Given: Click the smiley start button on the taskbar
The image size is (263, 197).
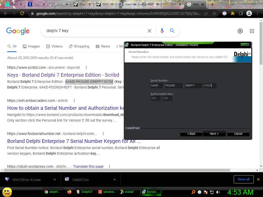Looking at the screenshot, I should point(7,192).
